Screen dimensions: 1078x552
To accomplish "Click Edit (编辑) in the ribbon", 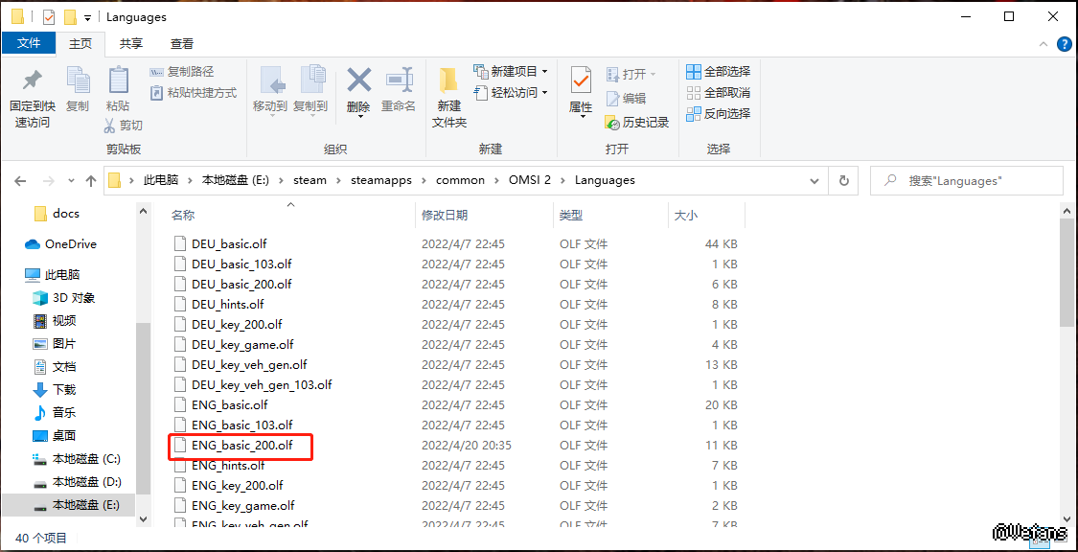I will [x=627, y=99].
